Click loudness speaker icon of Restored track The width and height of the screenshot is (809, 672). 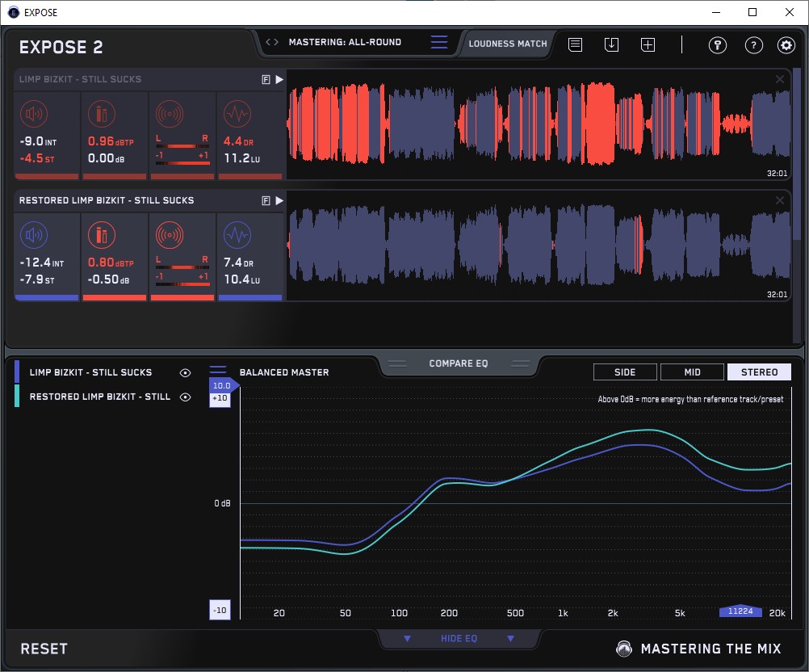pyautogui.click(x=33, y=236)
